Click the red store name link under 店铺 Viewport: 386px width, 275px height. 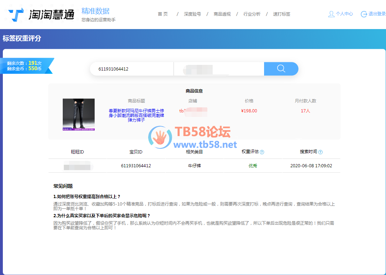coord(193,111)
